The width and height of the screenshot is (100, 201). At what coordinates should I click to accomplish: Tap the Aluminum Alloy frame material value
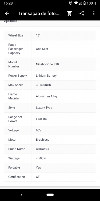tap(47, 96)
